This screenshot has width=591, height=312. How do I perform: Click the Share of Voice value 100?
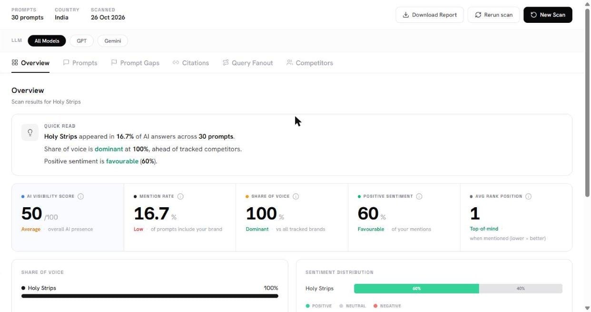(x=261, y=213)
